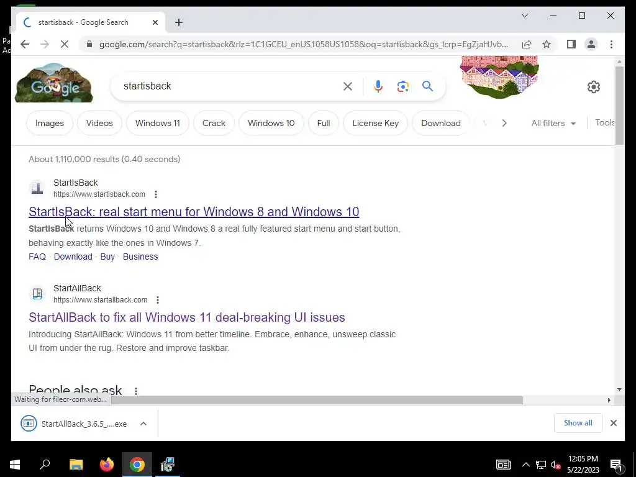Click the vertical scrollbar down arrow

coord(619,389)
